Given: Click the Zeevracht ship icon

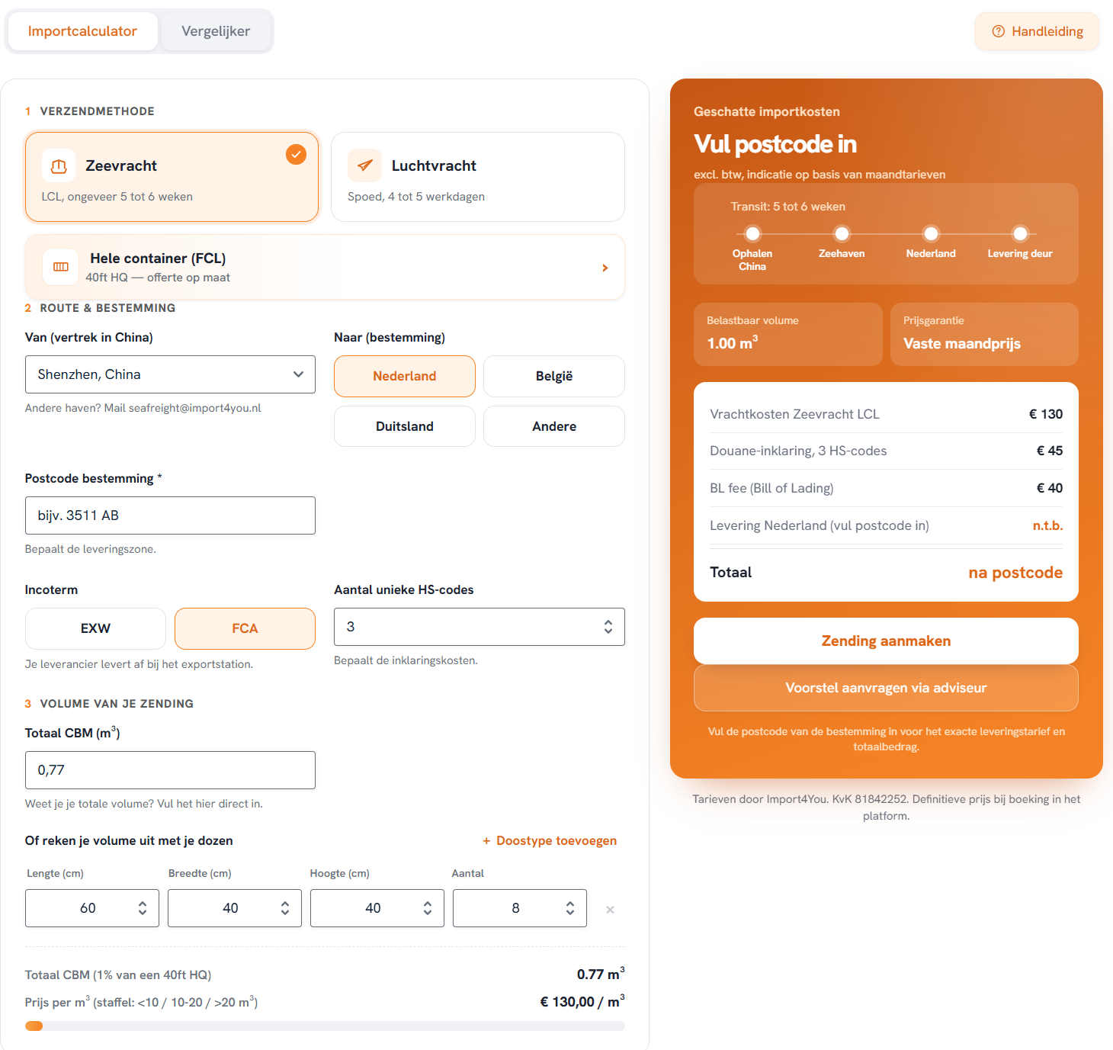Looking at the screenshot, I should pyautogui.click(x=59, y=165).
